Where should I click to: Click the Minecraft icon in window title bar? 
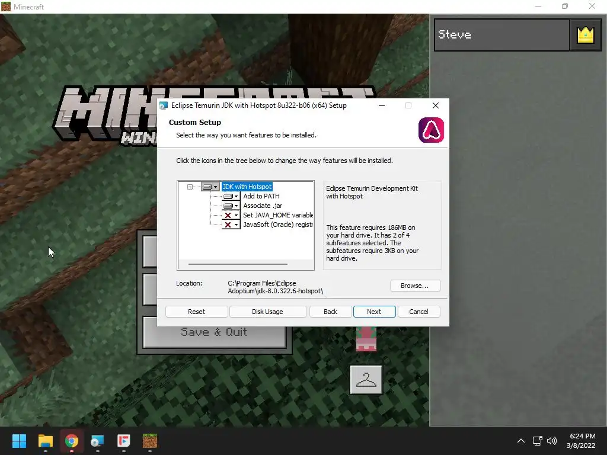6,7
